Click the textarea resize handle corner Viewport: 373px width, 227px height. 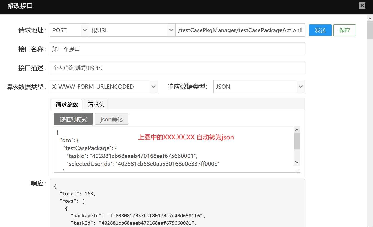[x=298, y=170]
